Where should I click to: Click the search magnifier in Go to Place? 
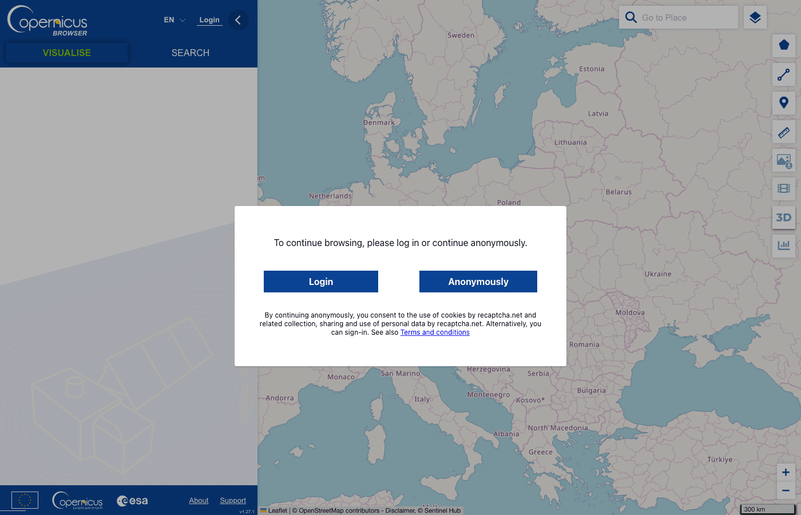tap(631, 17)
